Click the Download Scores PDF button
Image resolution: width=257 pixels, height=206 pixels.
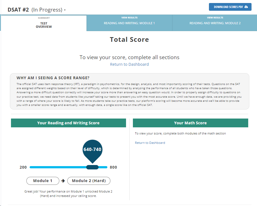point(230,7)
